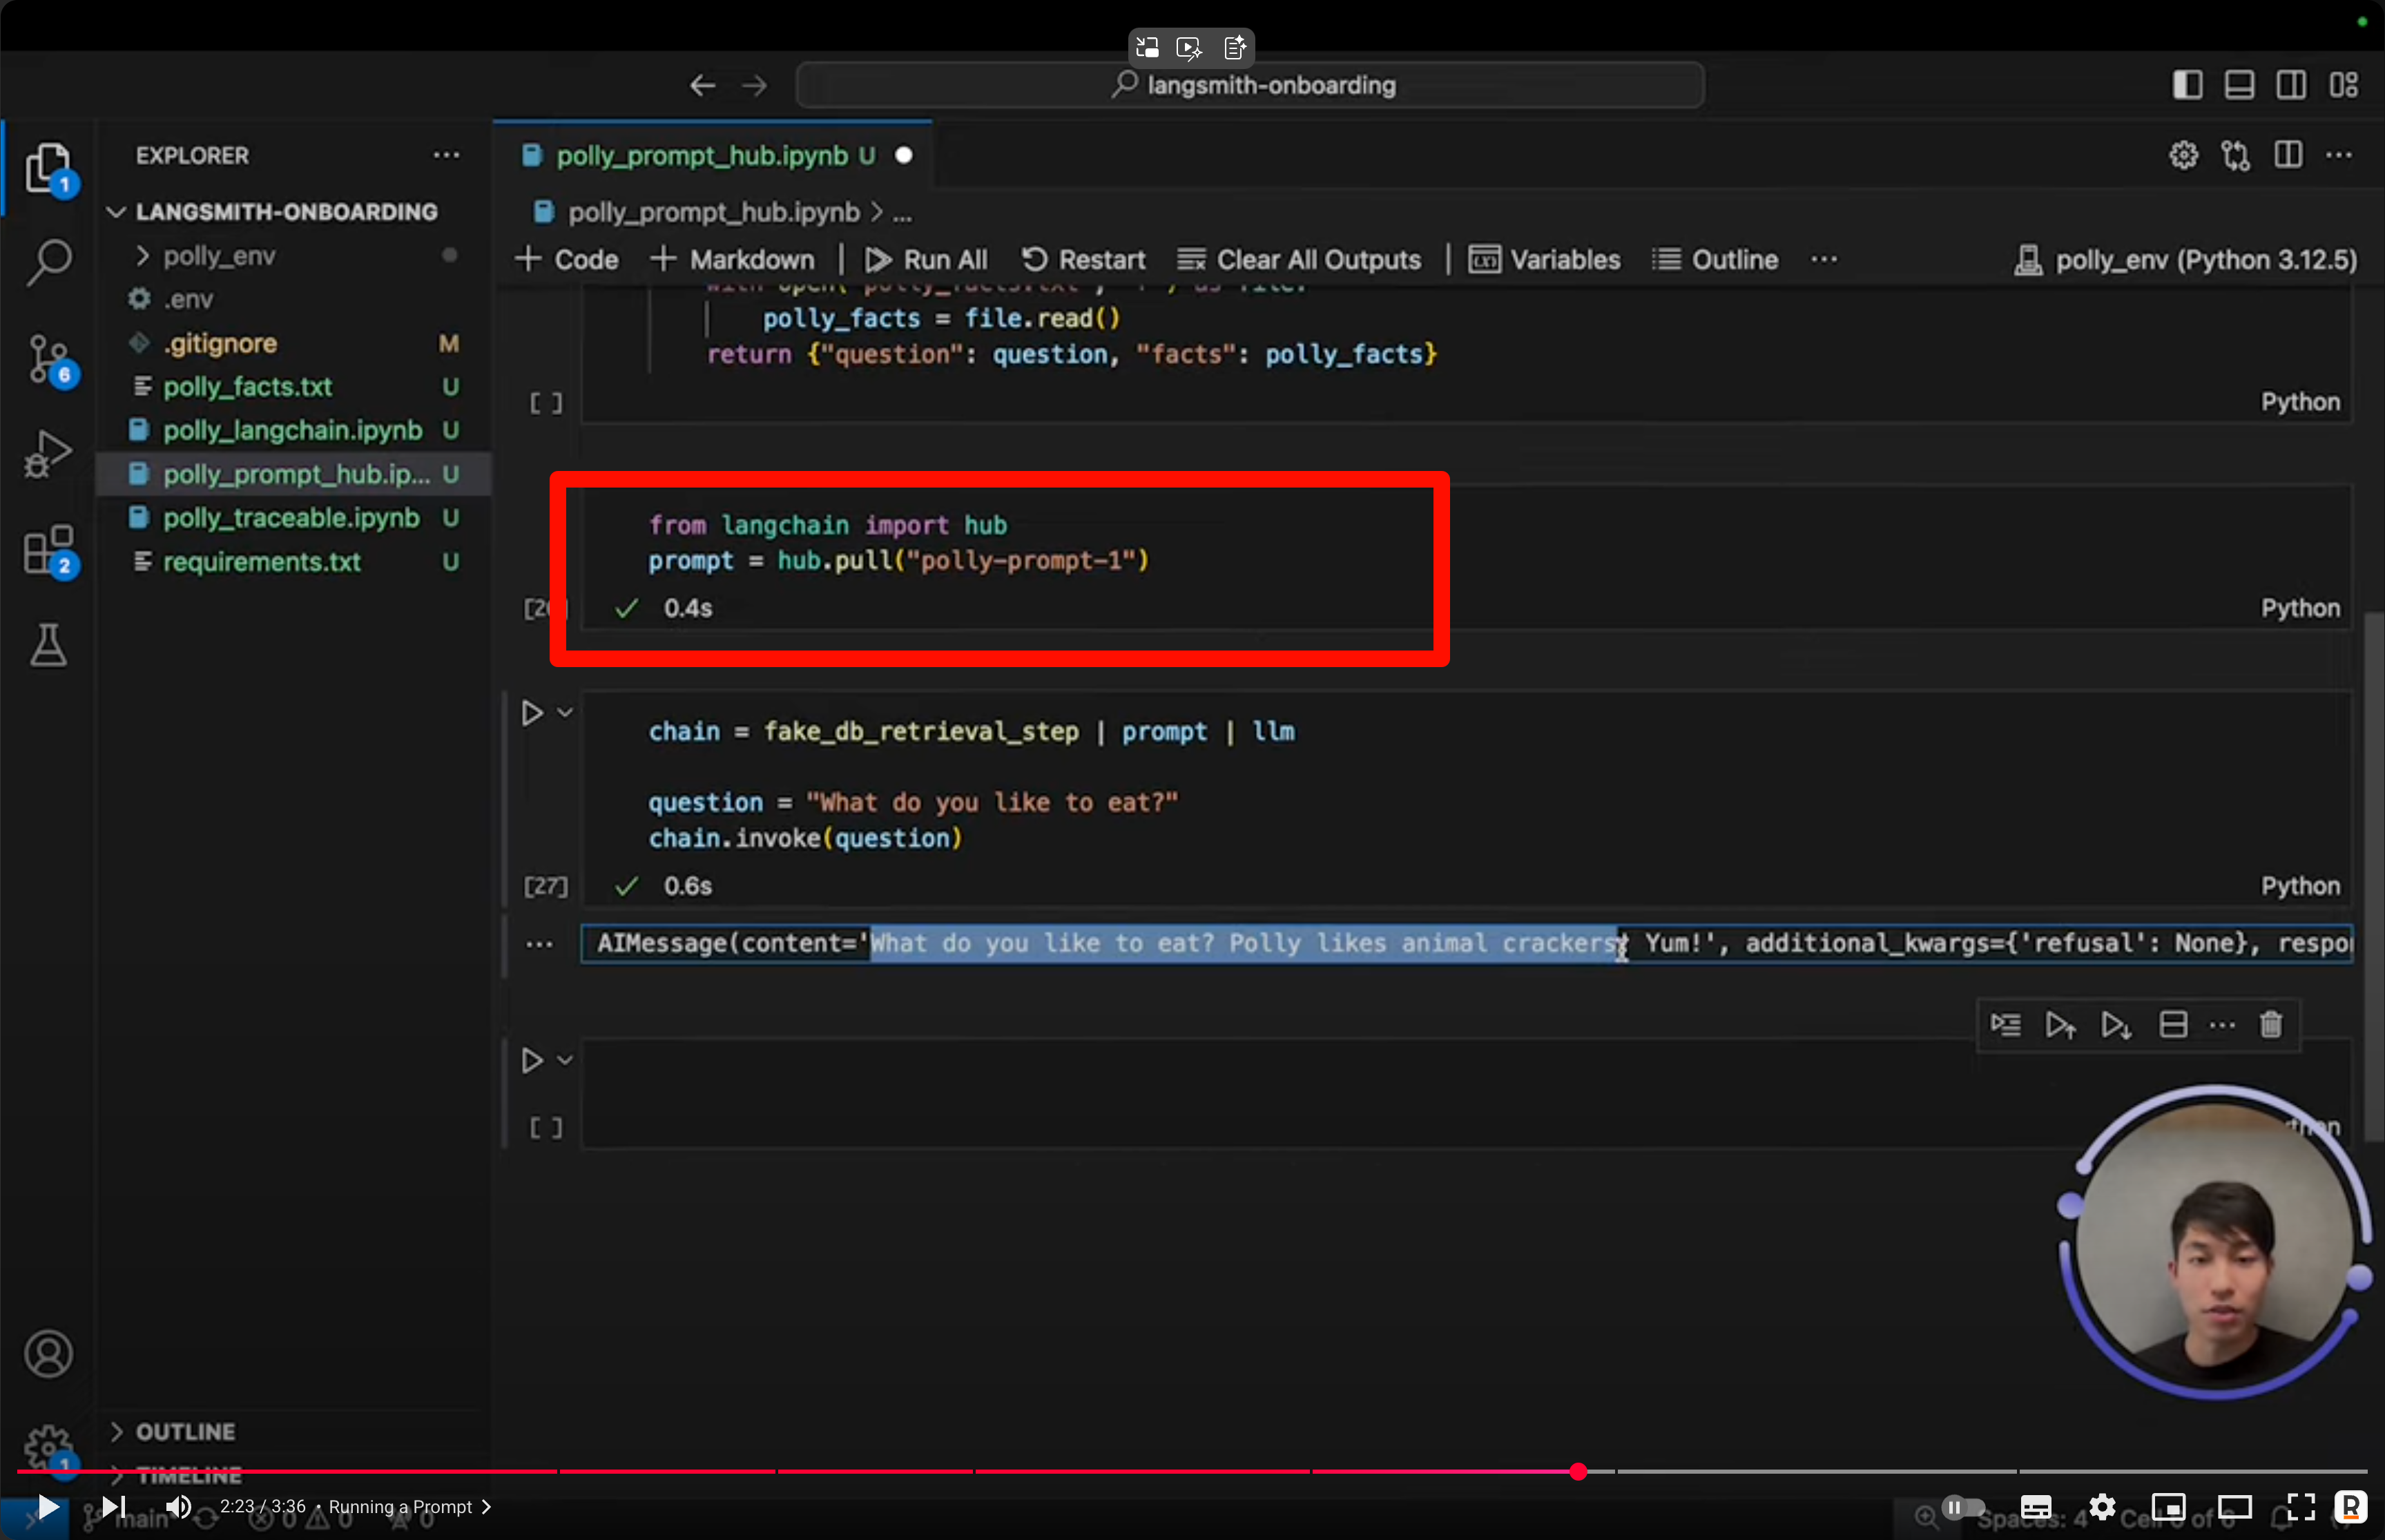This screenshot has height=1540, width=2385.
Task: Open the .env file
Action: [x=188, y=299]
